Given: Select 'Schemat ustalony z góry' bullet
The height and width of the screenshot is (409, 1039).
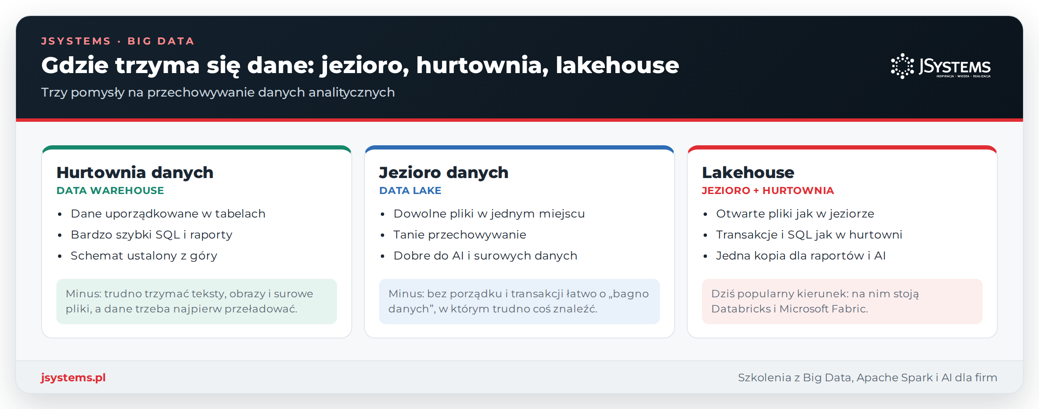Looking at the screenshot, I should click(x=144, y=256).
